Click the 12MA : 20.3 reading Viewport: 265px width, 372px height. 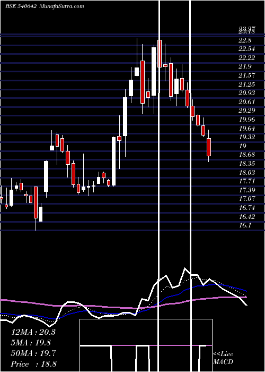(x=33, y=332)
